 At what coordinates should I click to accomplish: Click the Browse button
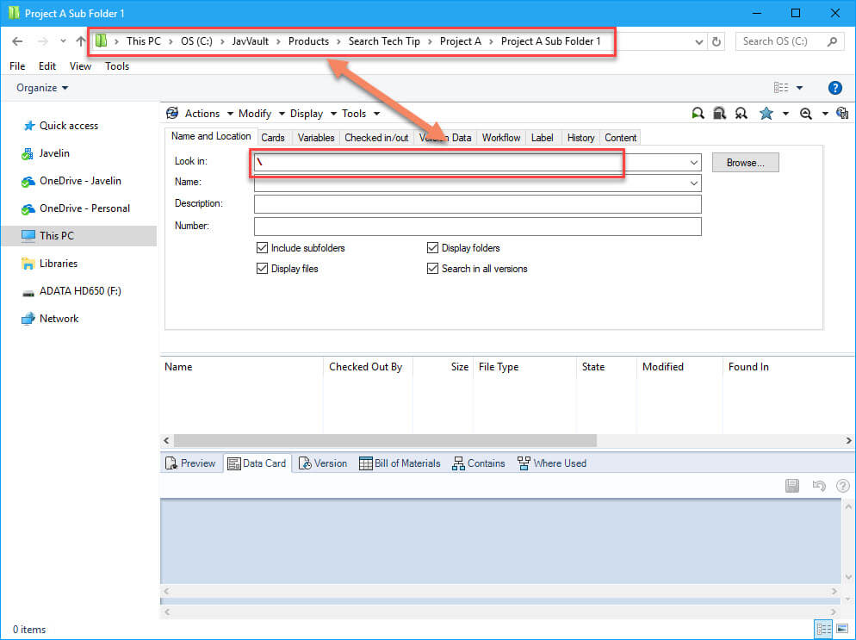[x=744, y=162]
